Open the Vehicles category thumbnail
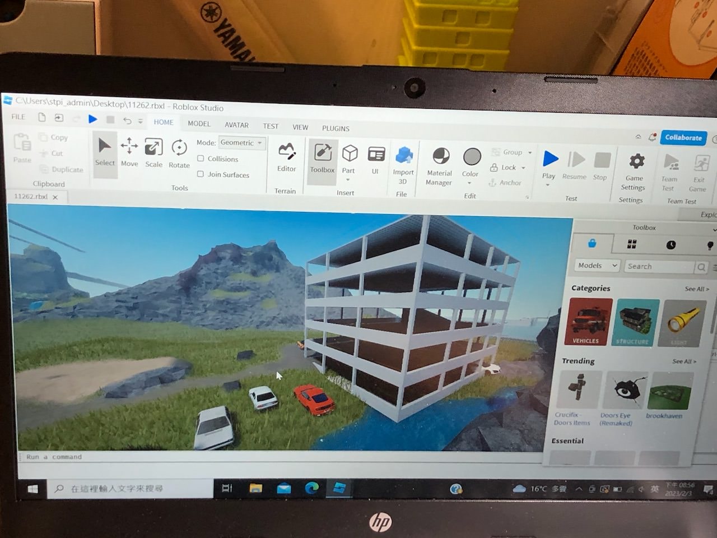Viewport: 717px width, 538px height. (x=589, y=322)
